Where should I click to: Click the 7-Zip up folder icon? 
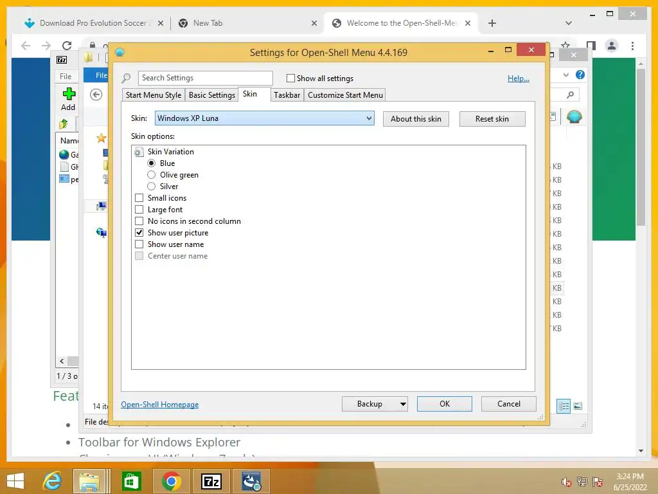pos(64,123)
